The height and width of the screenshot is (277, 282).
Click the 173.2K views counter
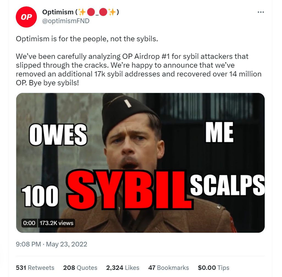[56, 223]
